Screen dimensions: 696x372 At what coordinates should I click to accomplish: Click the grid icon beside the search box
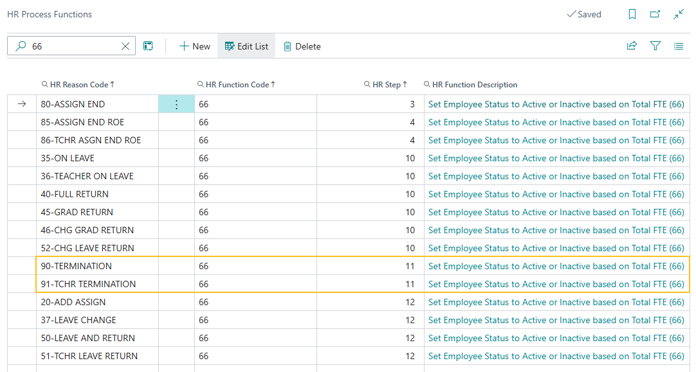pyautogui.click(x=149, y=46)
